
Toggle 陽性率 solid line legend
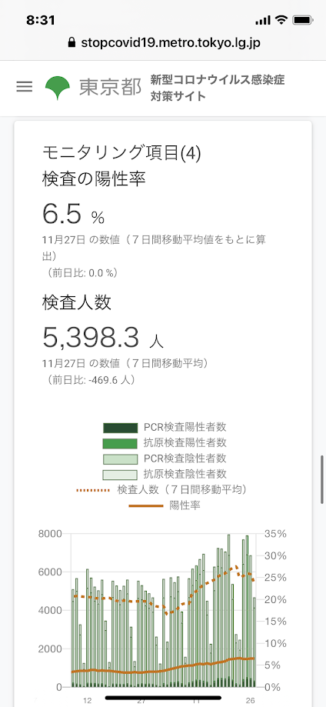(x=165, y=505)
